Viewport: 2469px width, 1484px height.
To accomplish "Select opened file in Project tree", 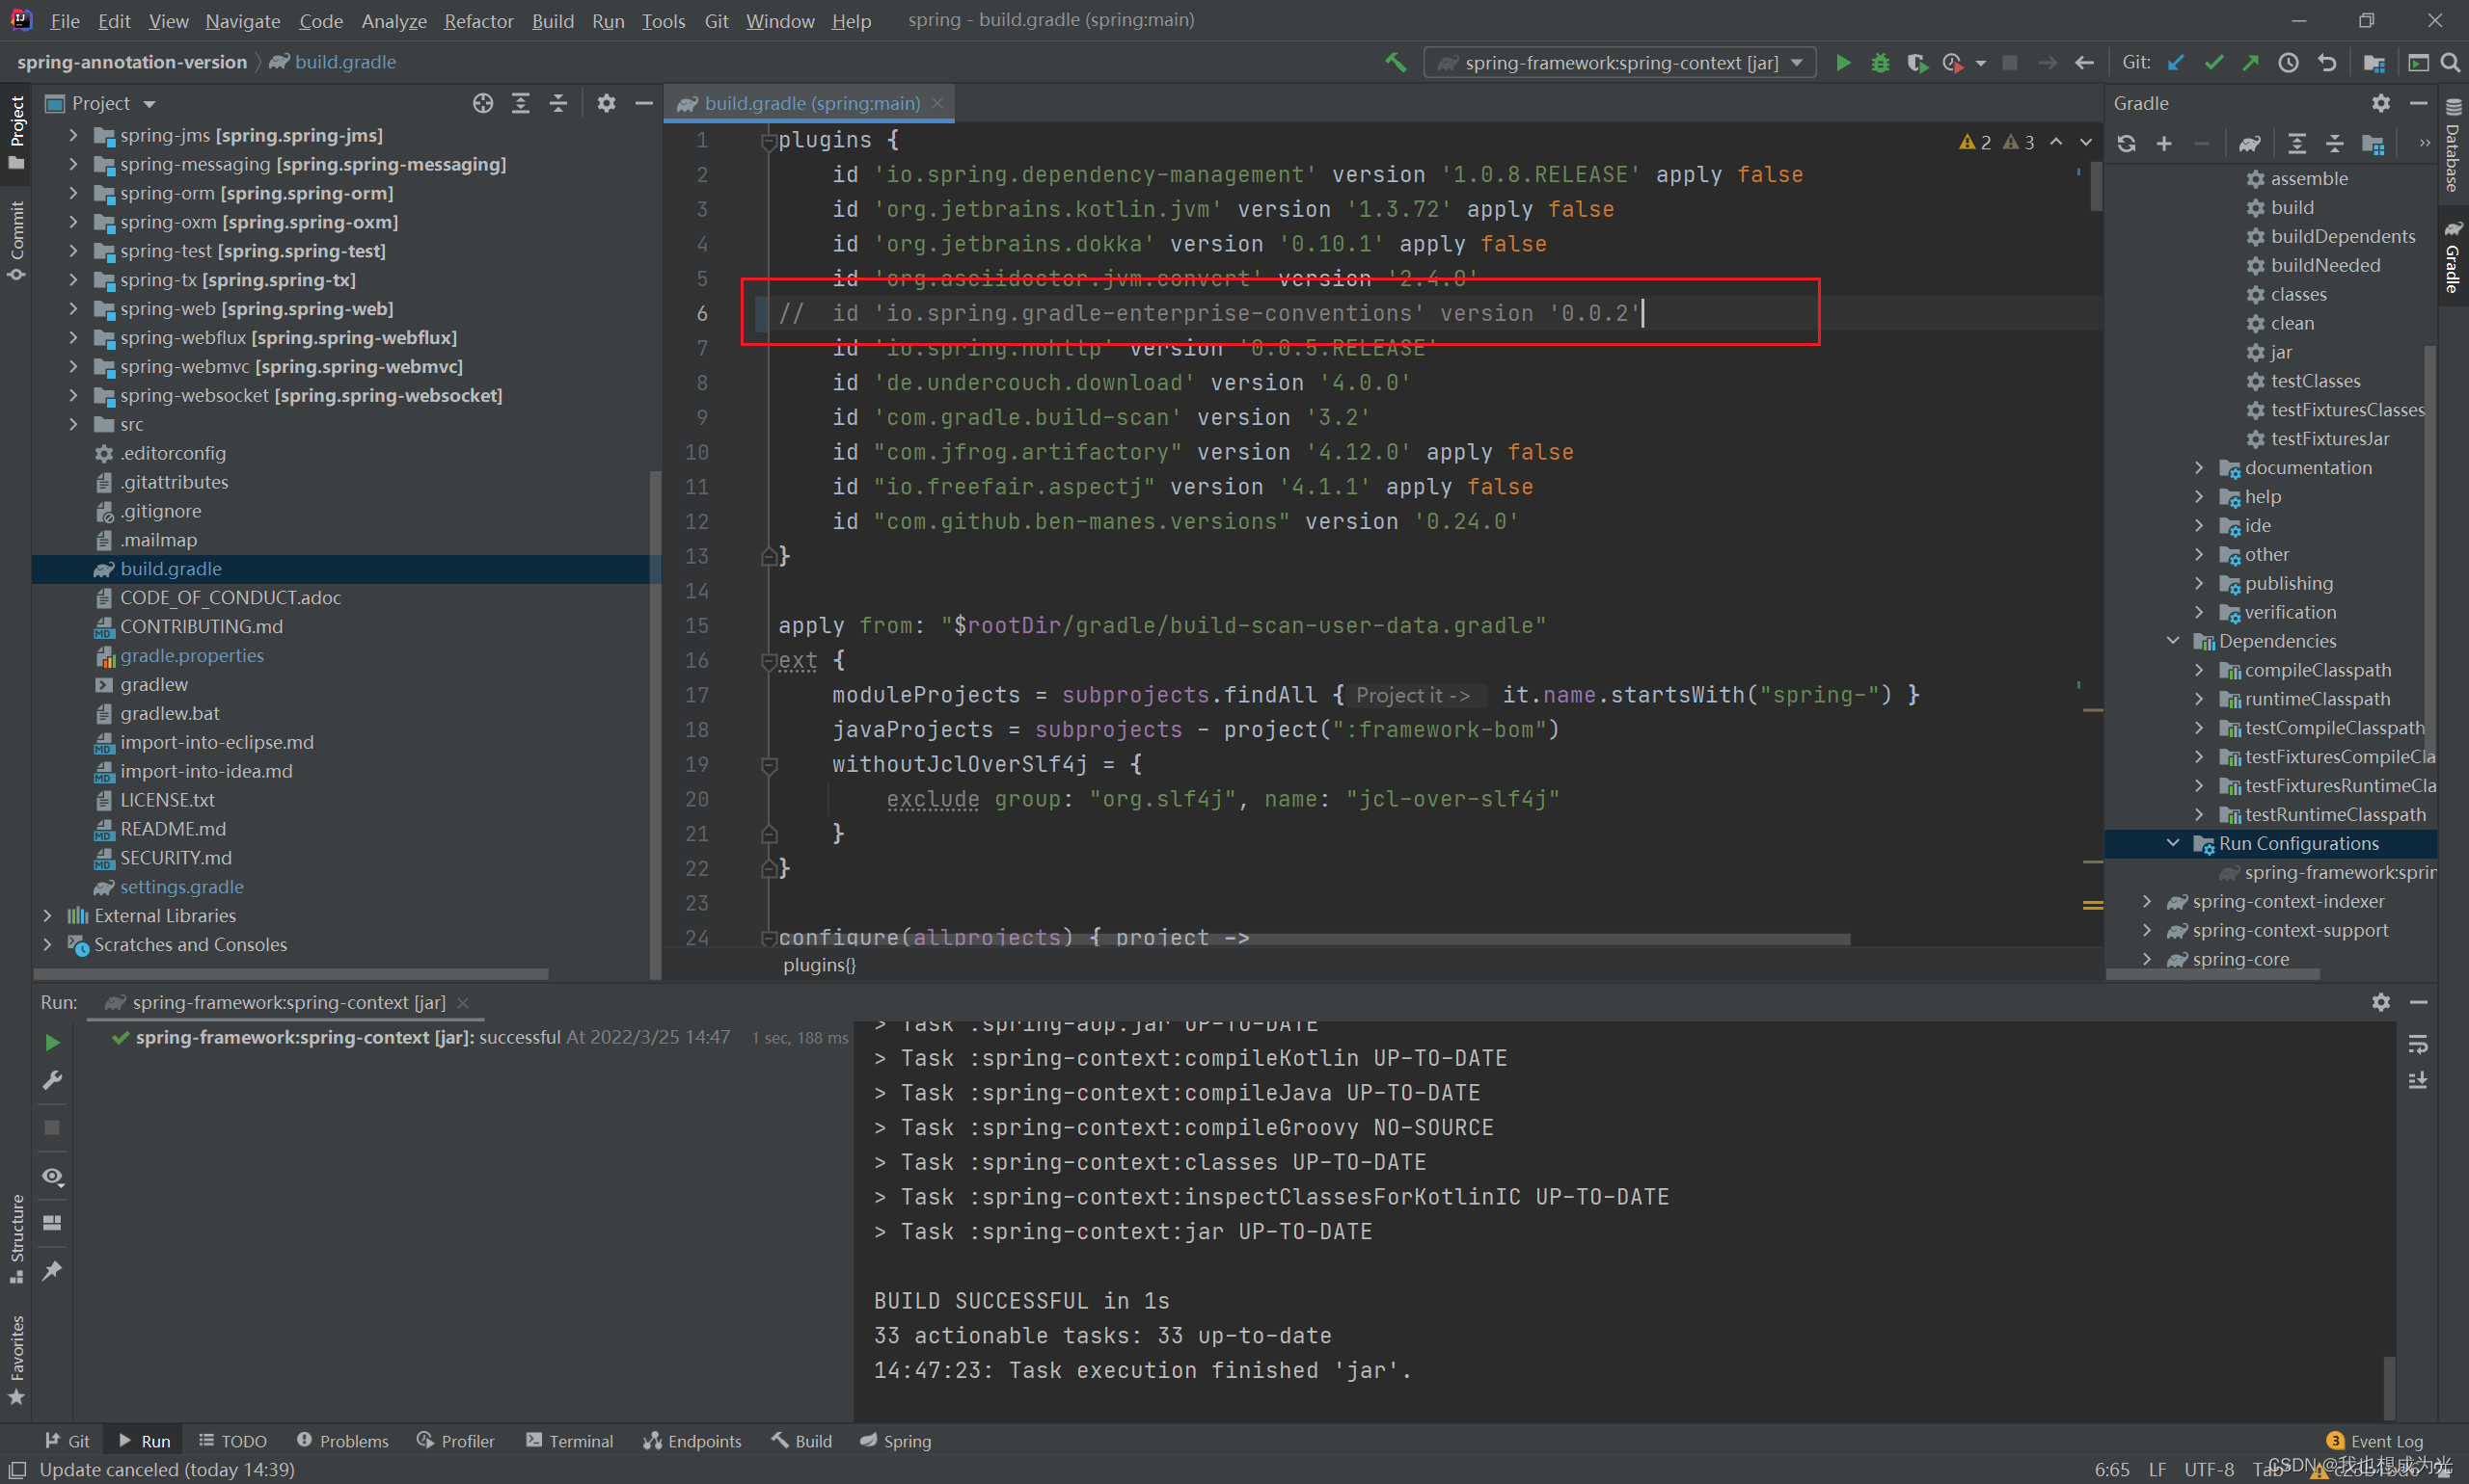I will 482,103.
